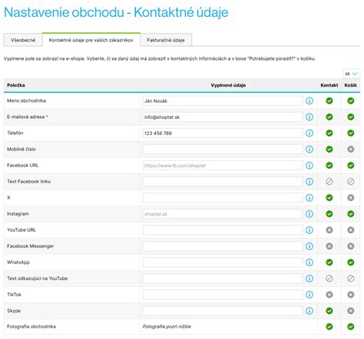This screenshot has width=364, height=339.
Task: Focus the Text Facebook linku field
Action: coord(223,182)
